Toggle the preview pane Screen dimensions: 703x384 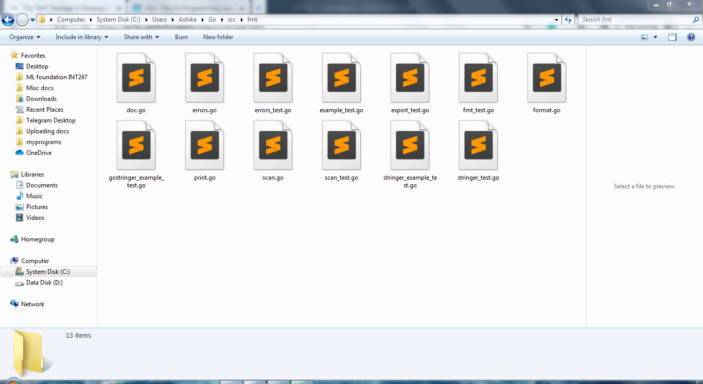click(673, 37)
